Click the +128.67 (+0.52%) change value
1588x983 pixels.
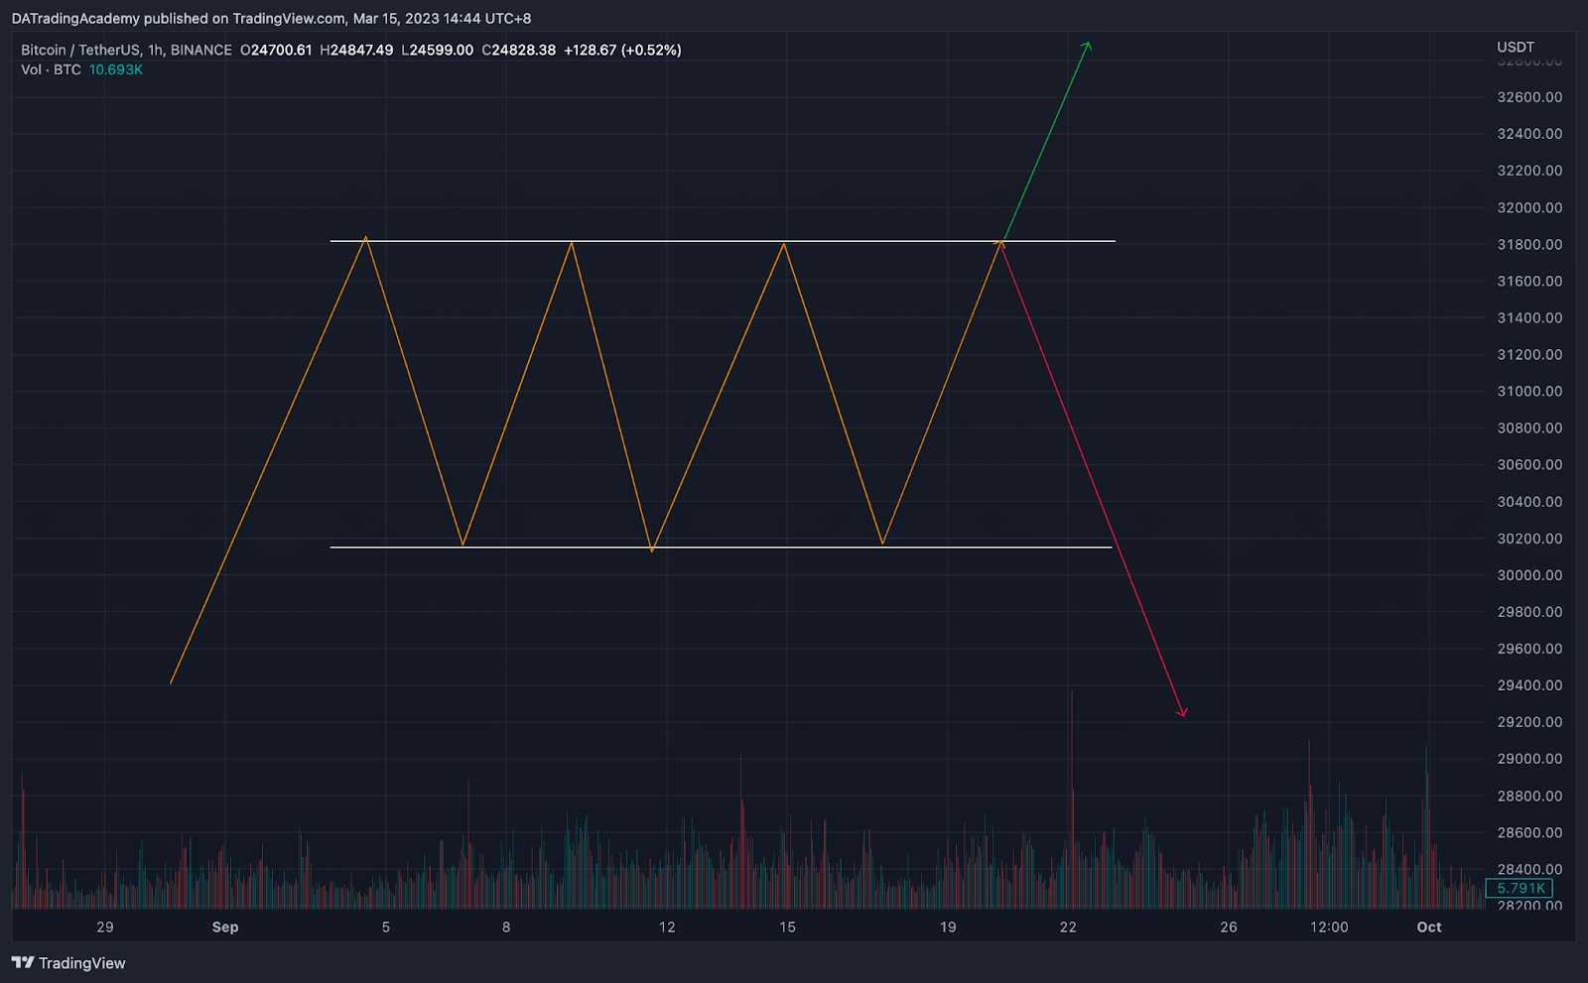coord(622,50)
